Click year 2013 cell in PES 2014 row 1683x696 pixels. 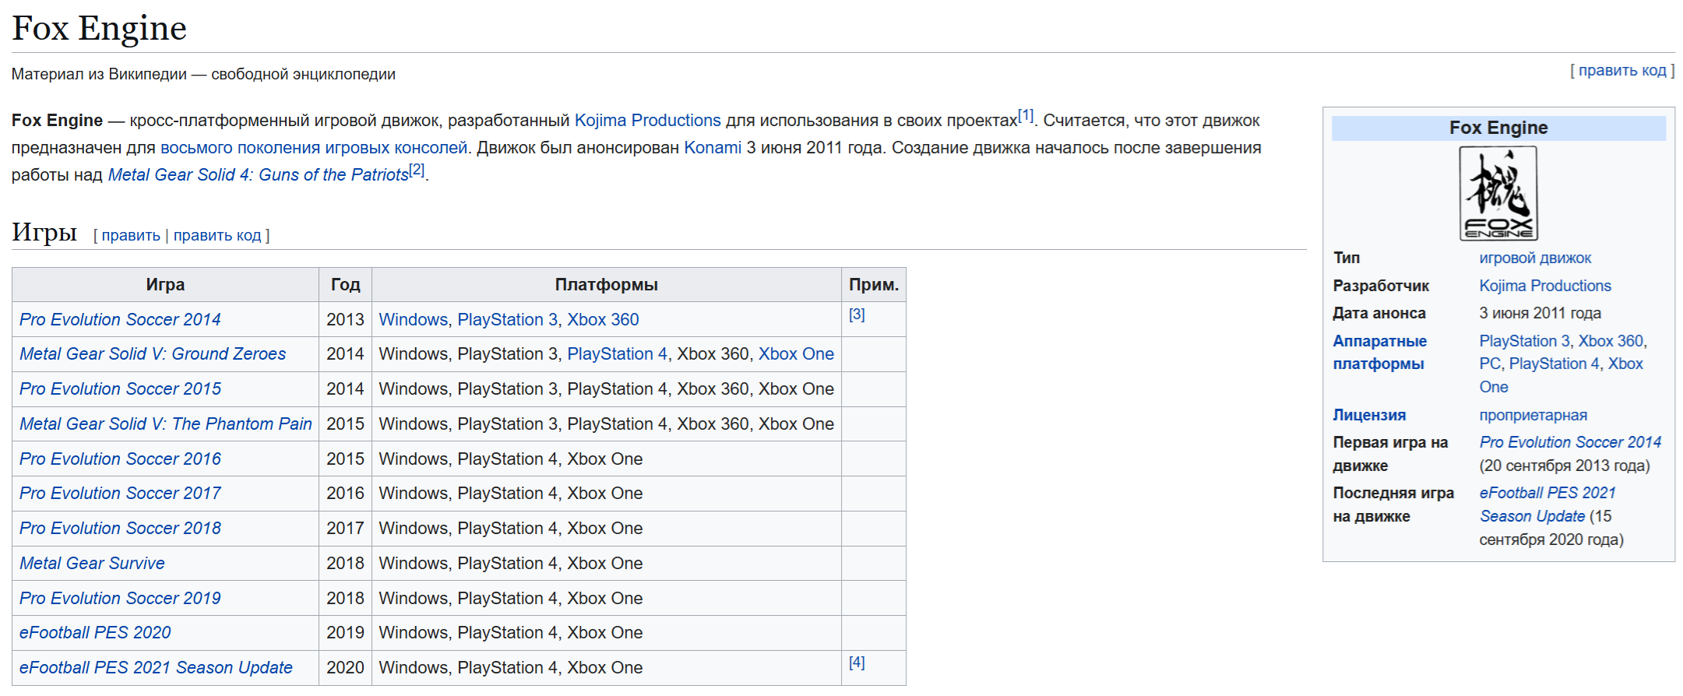[345, 320]
